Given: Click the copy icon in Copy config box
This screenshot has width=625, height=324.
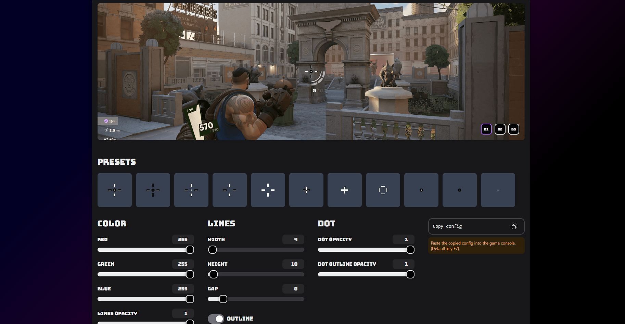Looking at the screenshot, I should pyautogui.click(x=514, y=226).
